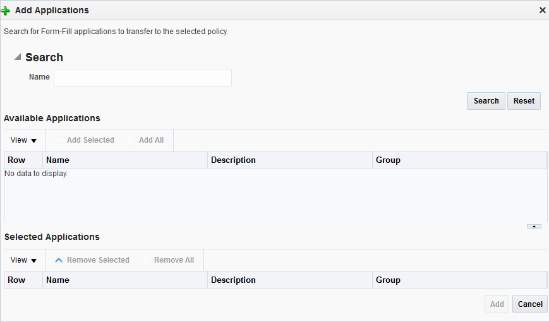549x322 pixels.
Task: Select Row column header in Selected Applications
Action: (x=23, y=280)
